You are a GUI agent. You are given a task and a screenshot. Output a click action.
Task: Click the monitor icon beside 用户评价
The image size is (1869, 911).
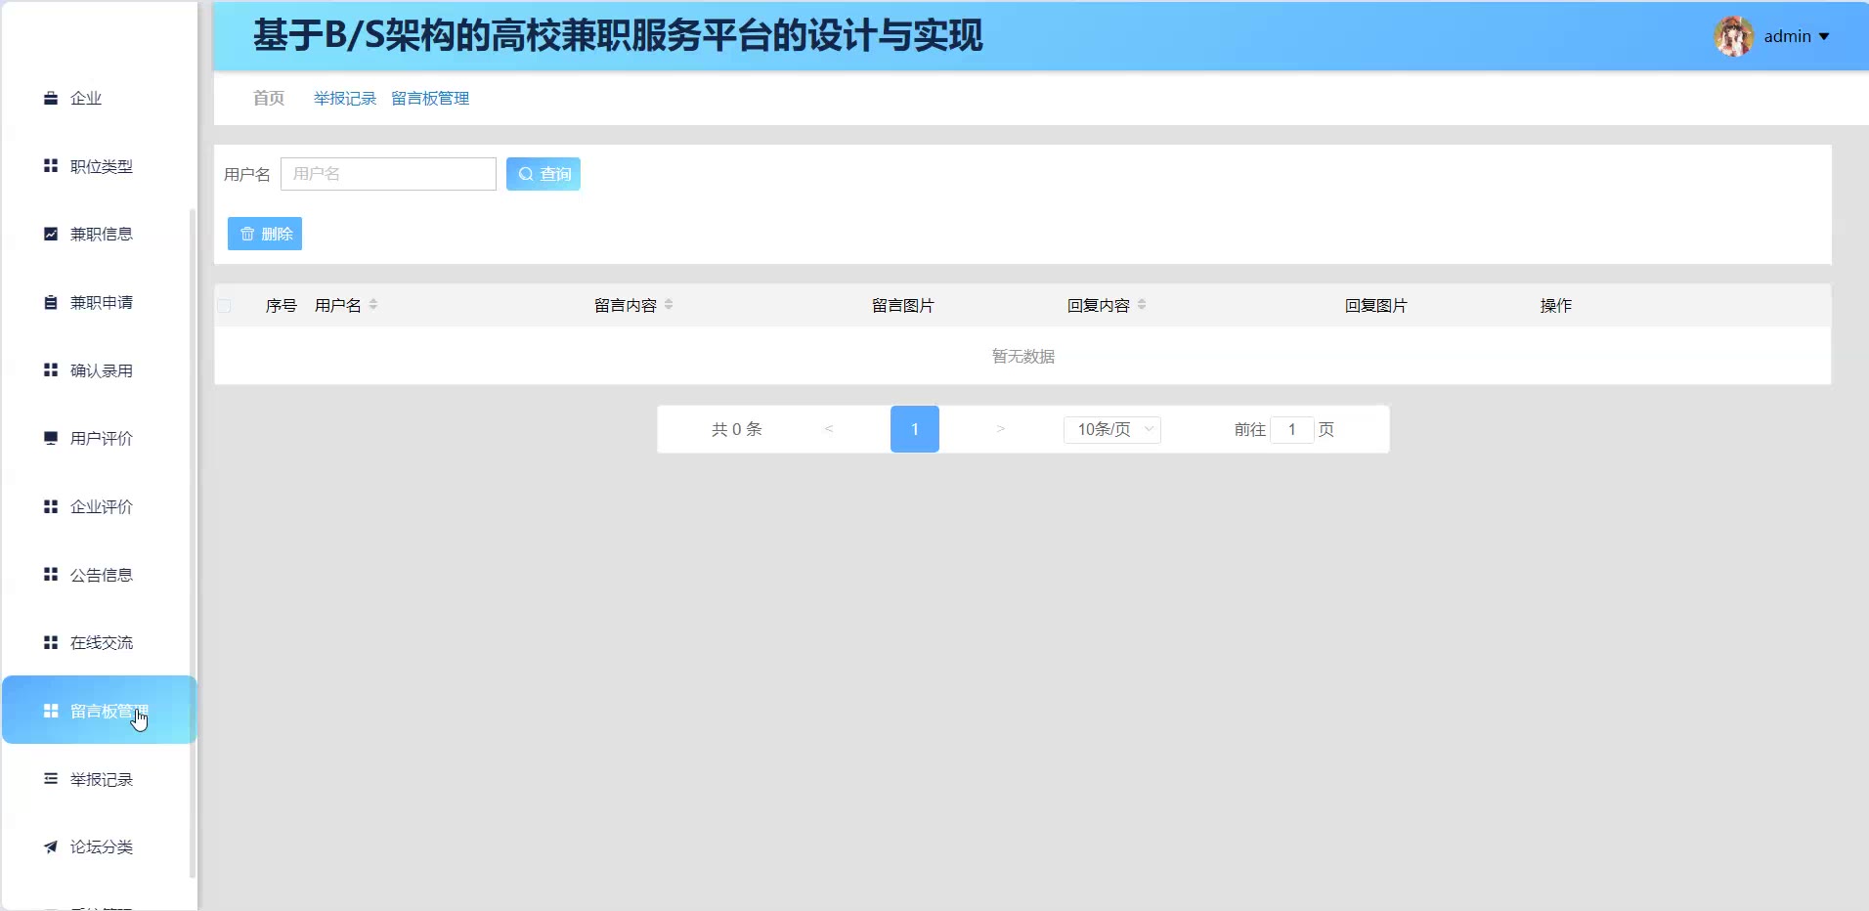(51, 438)
